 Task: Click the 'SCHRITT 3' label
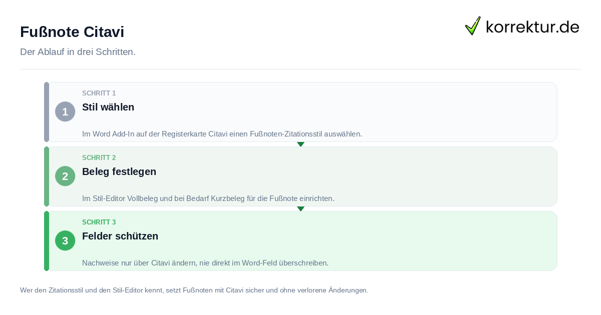pos(99,222)
